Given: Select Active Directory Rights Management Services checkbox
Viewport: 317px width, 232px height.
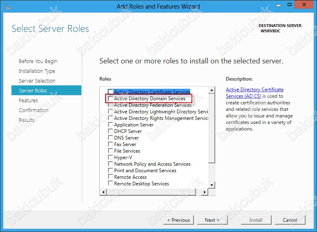Looking at the screenshot, I should (110, 118).
